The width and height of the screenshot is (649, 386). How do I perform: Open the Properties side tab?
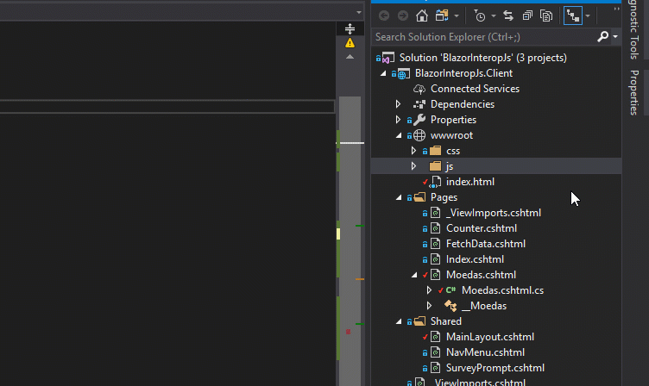tap(634, 92)
